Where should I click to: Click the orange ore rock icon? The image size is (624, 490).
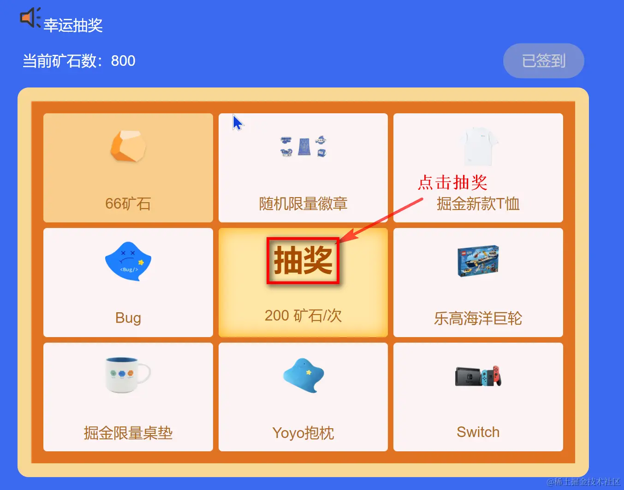tap(128, 146)
